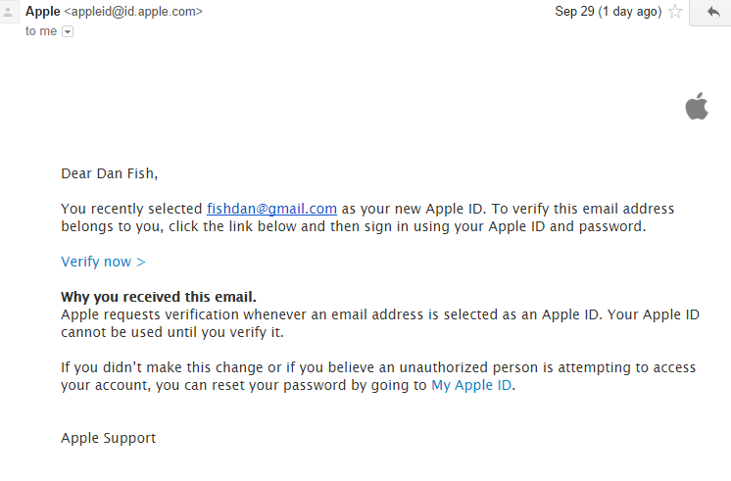This screenshot has width=731, height=481.
Task: Click "cannot be used until you verify it" line
Action: 172,332
